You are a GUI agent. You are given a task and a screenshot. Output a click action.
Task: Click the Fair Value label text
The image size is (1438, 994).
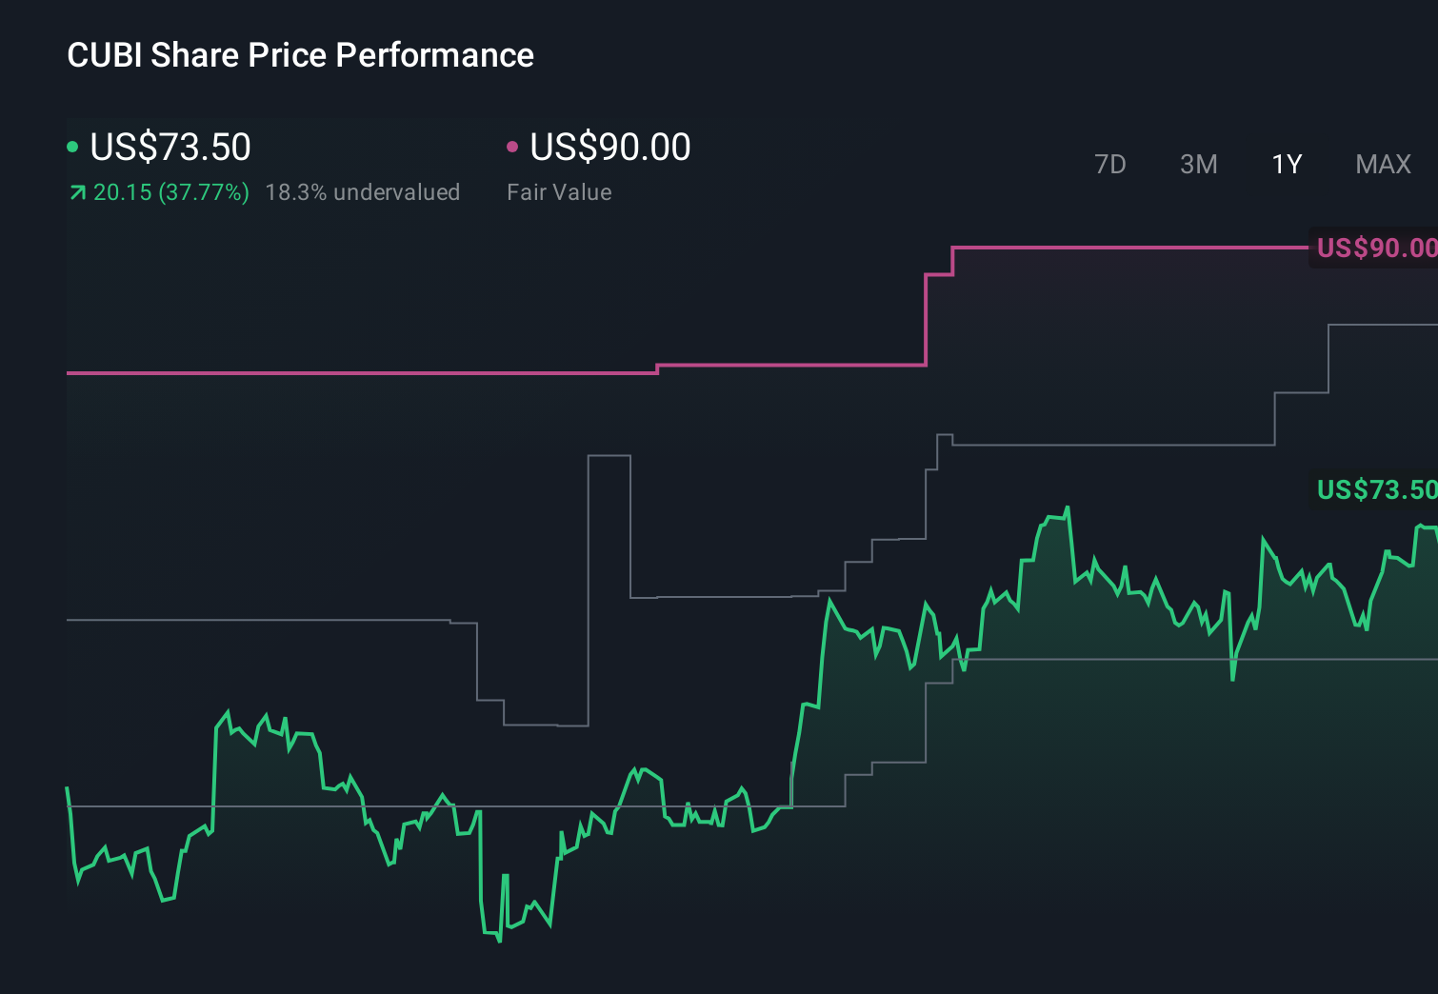(x=560, y=191)
